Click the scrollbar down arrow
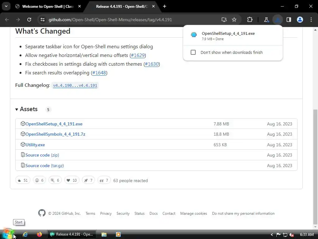 (315, 227)
